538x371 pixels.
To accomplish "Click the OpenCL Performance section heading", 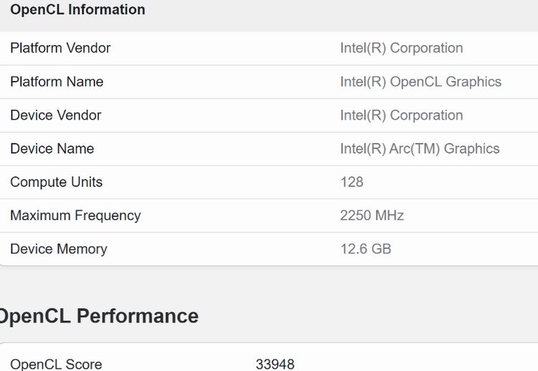I will tap(98, 316).
